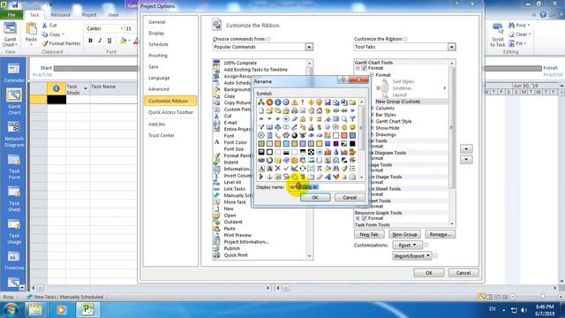565x318 pixels.
Task: Click the Cut command in the ribbon Clipboard group
Action: click(x=49, y=26)
